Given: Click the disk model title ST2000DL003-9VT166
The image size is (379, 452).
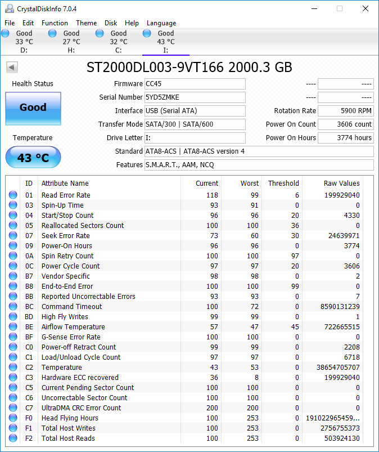Looking at the screenshot, I should (155, 68).
